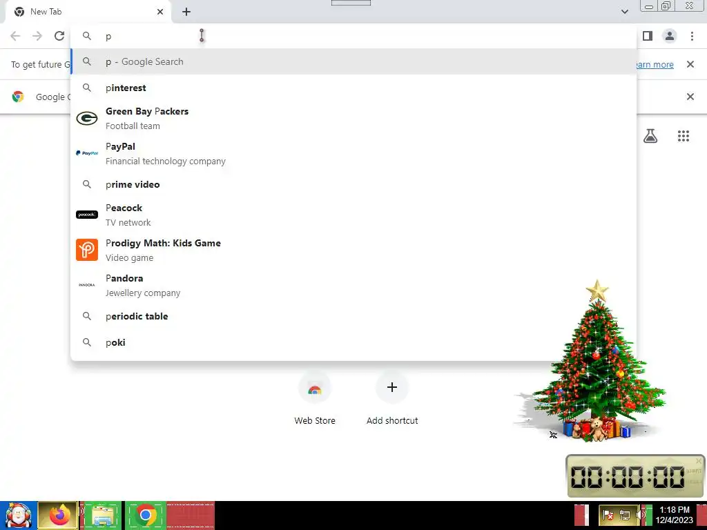The image size is (707, 530).
Task: Open a new tab with the plus button
Action: pos(186,12)
